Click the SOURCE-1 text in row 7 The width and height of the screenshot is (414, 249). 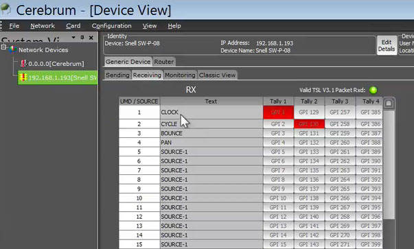tap(174, 170)
